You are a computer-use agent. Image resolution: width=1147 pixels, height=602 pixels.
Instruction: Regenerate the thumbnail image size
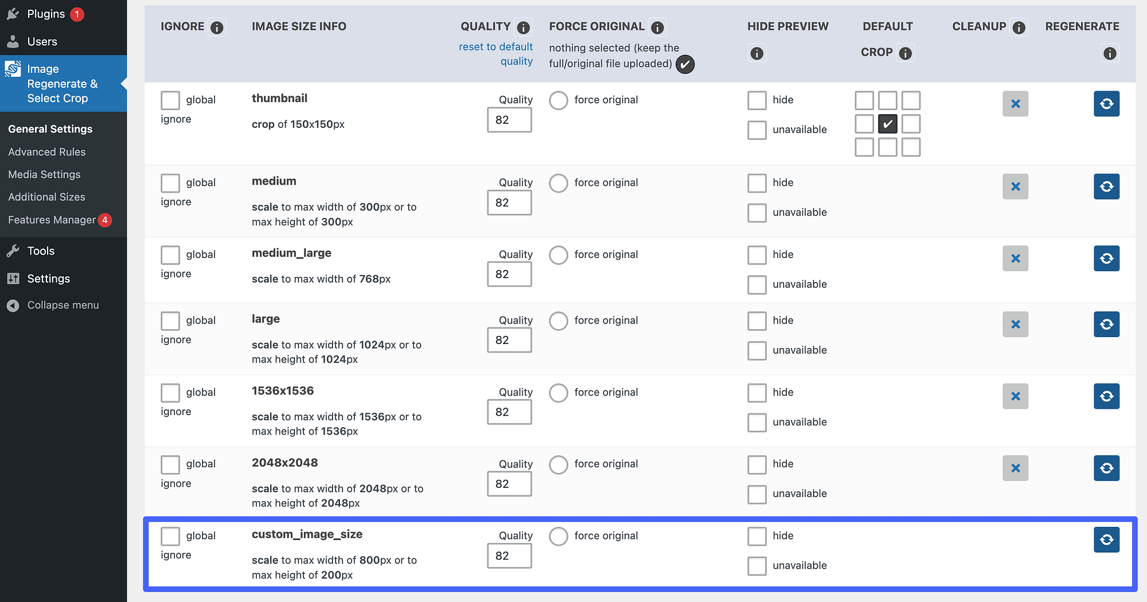(1106, 104)
